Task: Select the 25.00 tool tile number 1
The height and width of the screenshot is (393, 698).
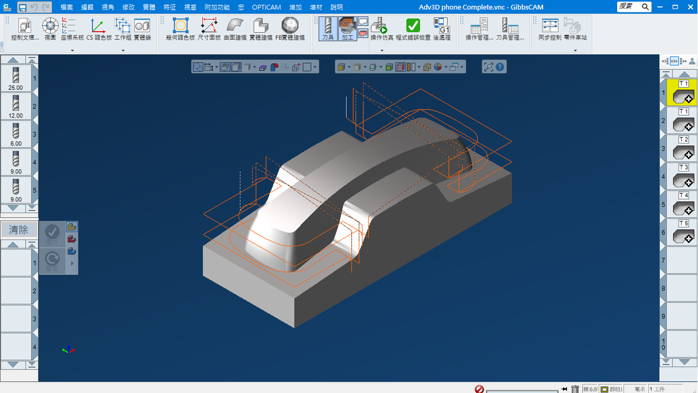Action: (16, 78)
